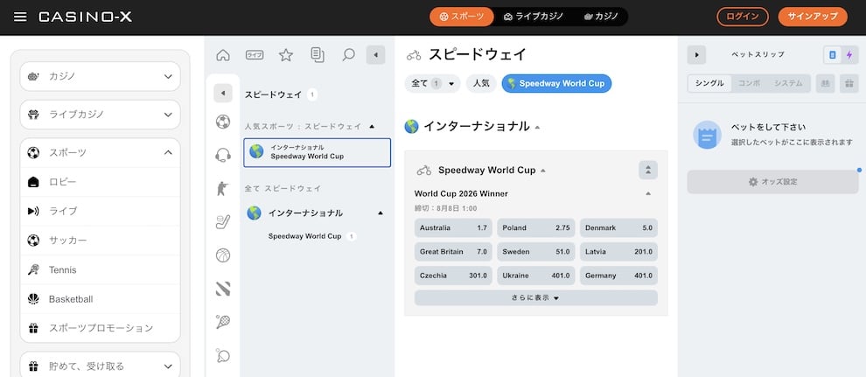Select the シングル bet tab
The image size is (866, 377).
[709, 83]
